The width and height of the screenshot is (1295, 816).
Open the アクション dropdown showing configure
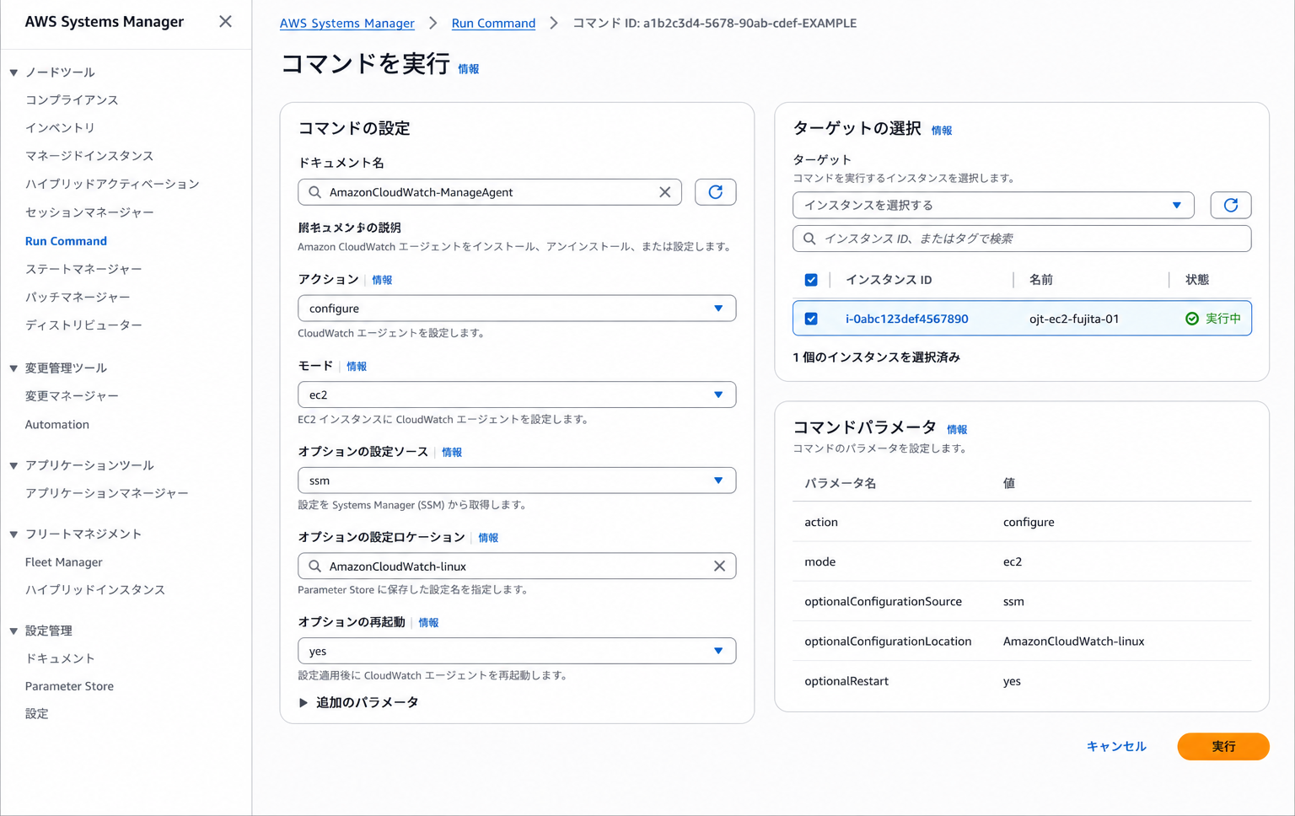click(517, 309)
